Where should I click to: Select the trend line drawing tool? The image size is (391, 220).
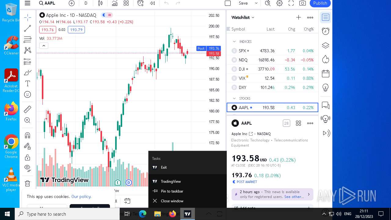tap(27, 28)
